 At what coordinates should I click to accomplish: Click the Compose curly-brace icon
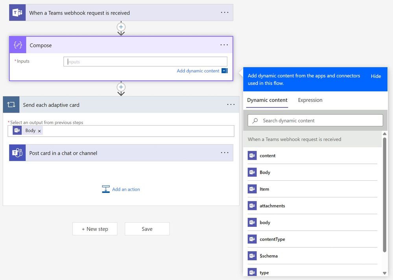[x=18, y=45]
